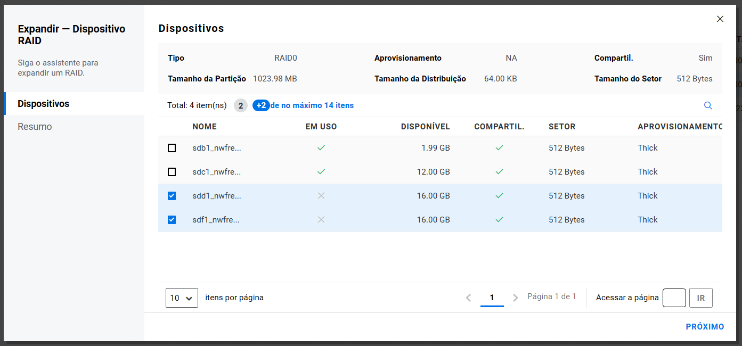742x346 pixels.
Task: Switch to the Resumo wizard step
Action: [35, 127]
